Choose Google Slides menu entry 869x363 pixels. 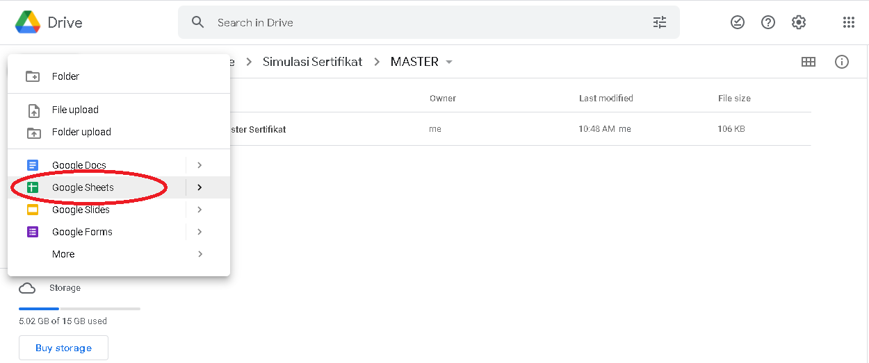119,210
